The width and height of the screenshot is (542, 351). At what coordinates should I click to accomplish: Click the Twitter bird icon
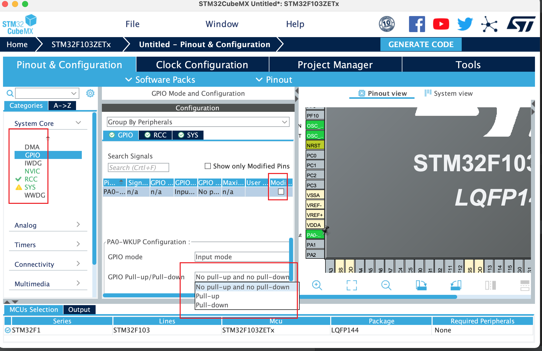[465, 24]
